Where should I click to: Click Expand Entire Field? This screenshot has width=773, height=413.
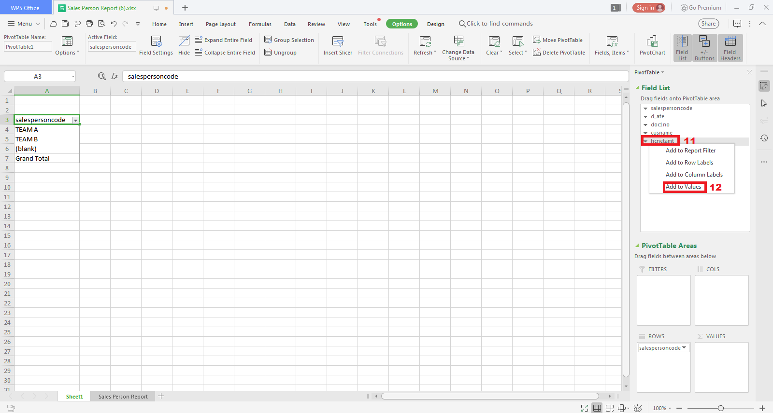point(224,40)
